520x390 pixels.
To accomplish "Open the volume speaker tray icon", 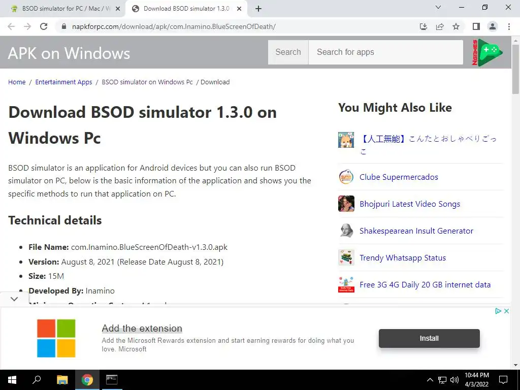I will coord(454,380).
